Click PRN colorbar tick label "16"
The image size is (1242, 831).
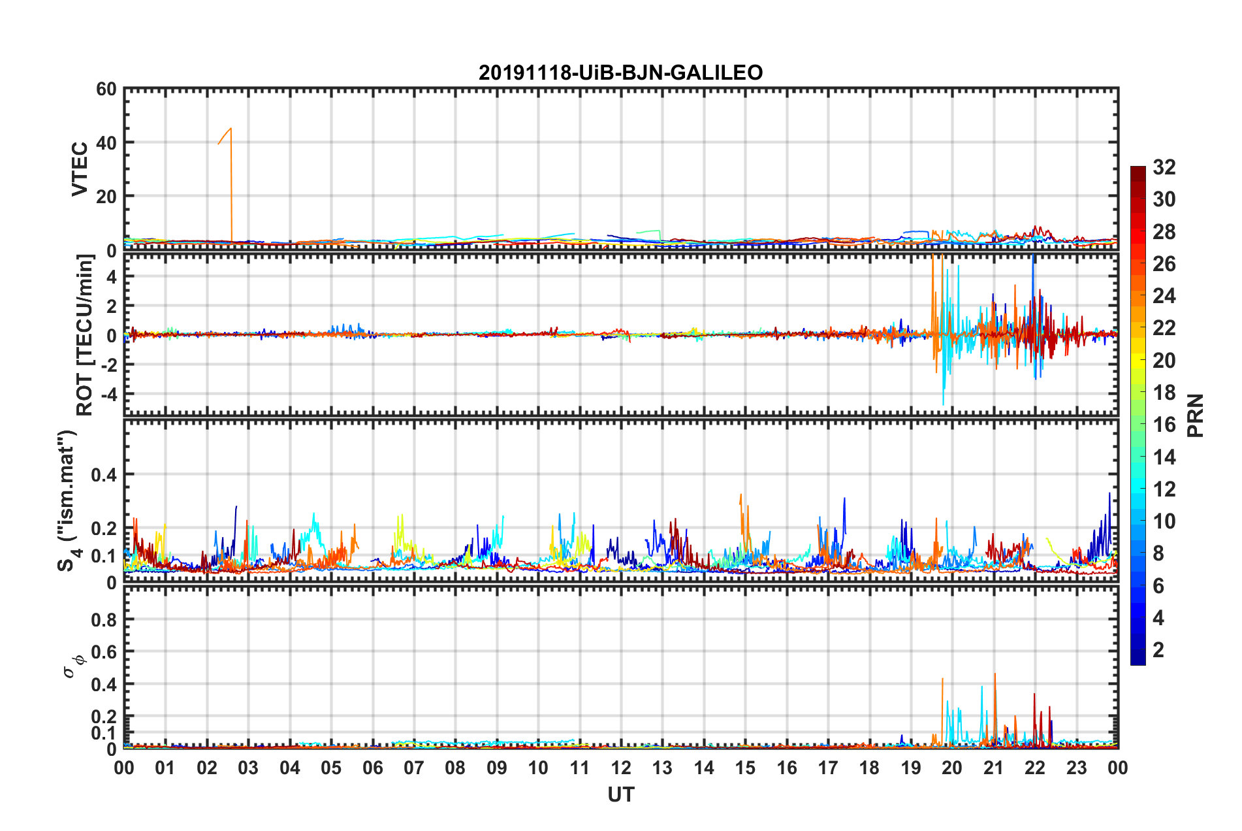pyautogui.click(x=1164, y=425)
